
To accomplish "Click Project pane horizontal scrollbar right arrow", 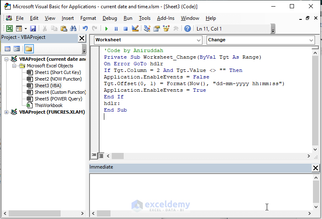I will tap(82, 213).
